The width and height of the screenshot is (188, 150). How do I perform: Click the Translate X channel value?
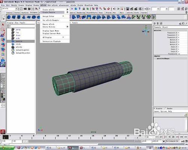point(182,33)
